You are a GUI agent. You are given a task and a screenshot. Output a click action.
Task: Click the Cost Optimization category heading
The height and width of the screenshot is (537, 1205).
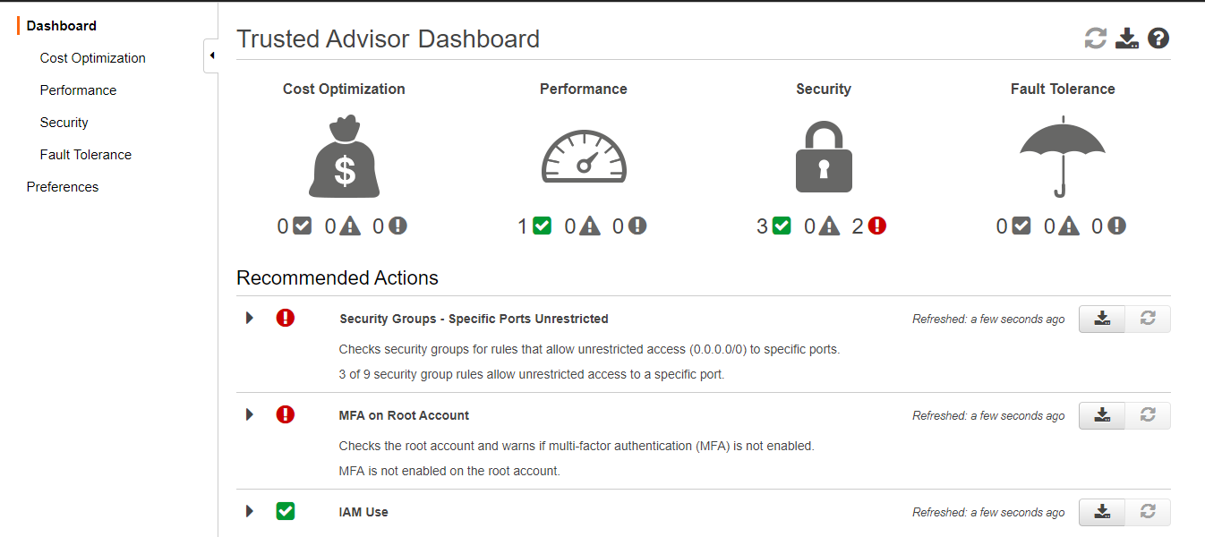click(345, 89)
